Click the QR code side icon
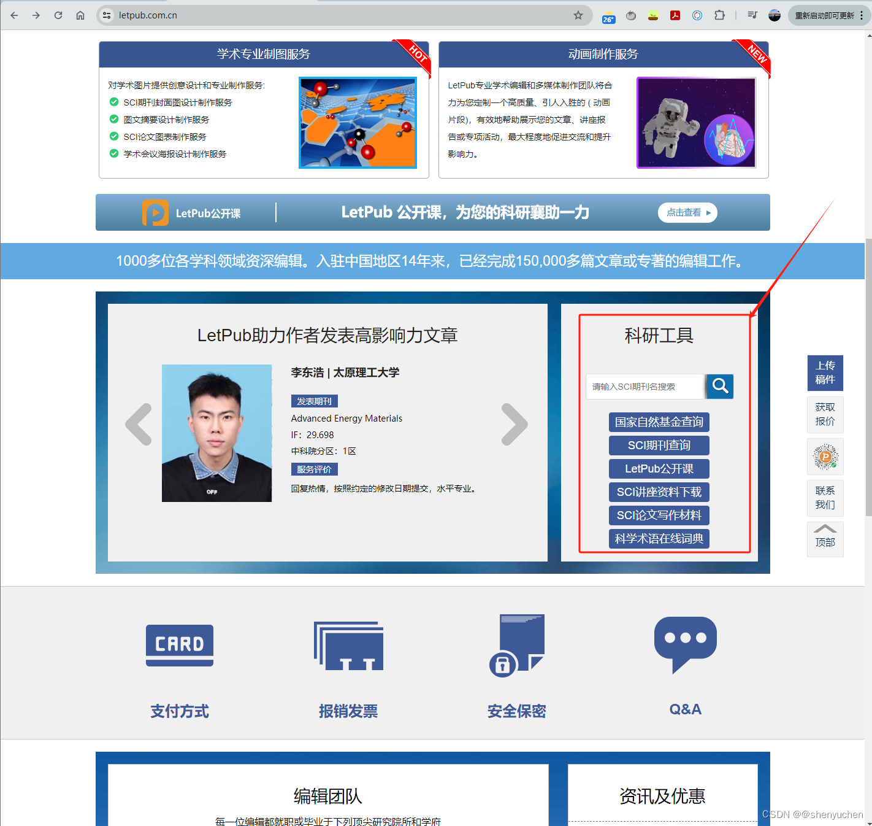 click(x=825, y=457)
